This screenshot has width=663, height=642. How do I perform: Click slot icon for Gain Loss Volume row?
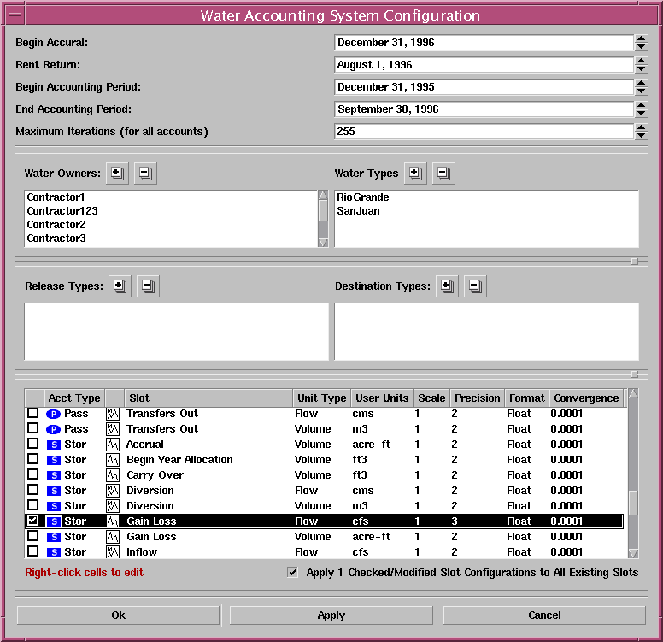coord(113,537)
